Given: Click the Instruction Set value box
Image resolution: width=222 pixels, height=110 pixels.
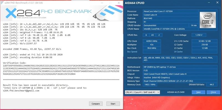Looking at the screenshot, I should pyautogui.click(x=180, y=59).
